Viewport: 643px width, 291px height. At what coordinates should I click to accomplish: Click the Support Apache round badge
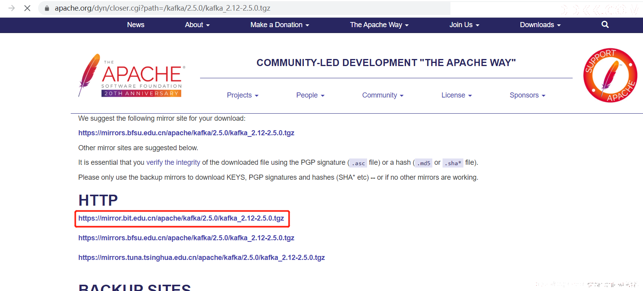point(610,75)
